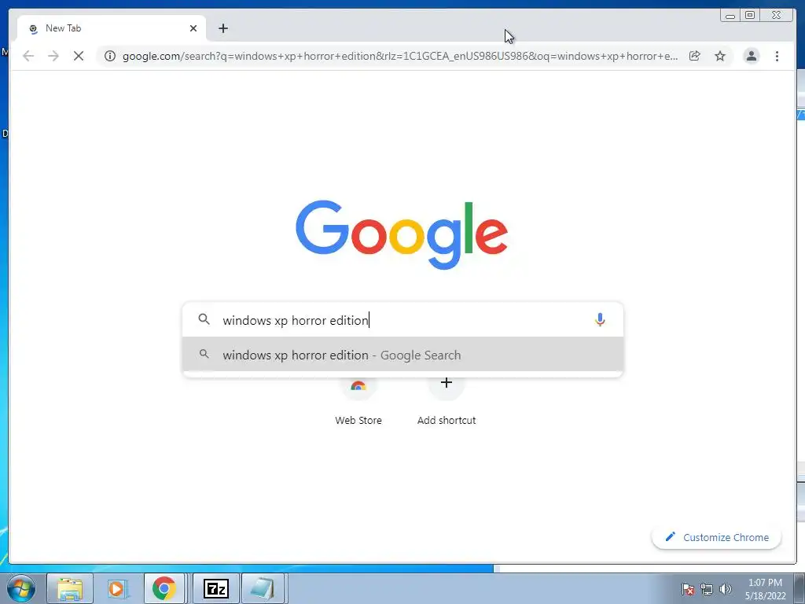This screenshot has width=805, height=604.
Task: View site information icon in address bar
Action: click(x=110, y=56)
